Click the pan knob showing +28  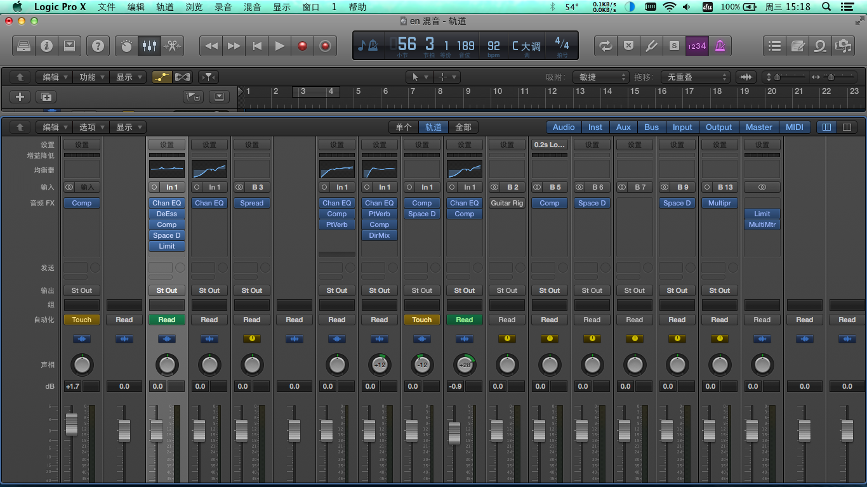click(x=465, y=365)
